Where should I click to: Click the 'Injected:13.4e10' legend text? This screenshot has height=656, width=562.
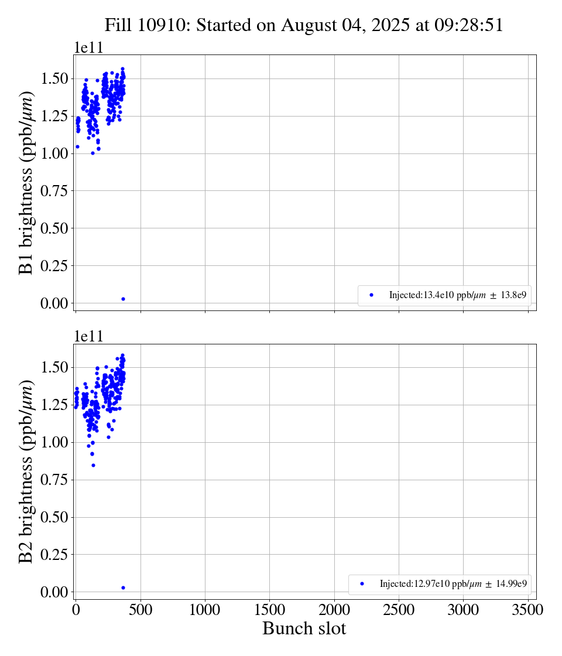(x=460, y=296)
